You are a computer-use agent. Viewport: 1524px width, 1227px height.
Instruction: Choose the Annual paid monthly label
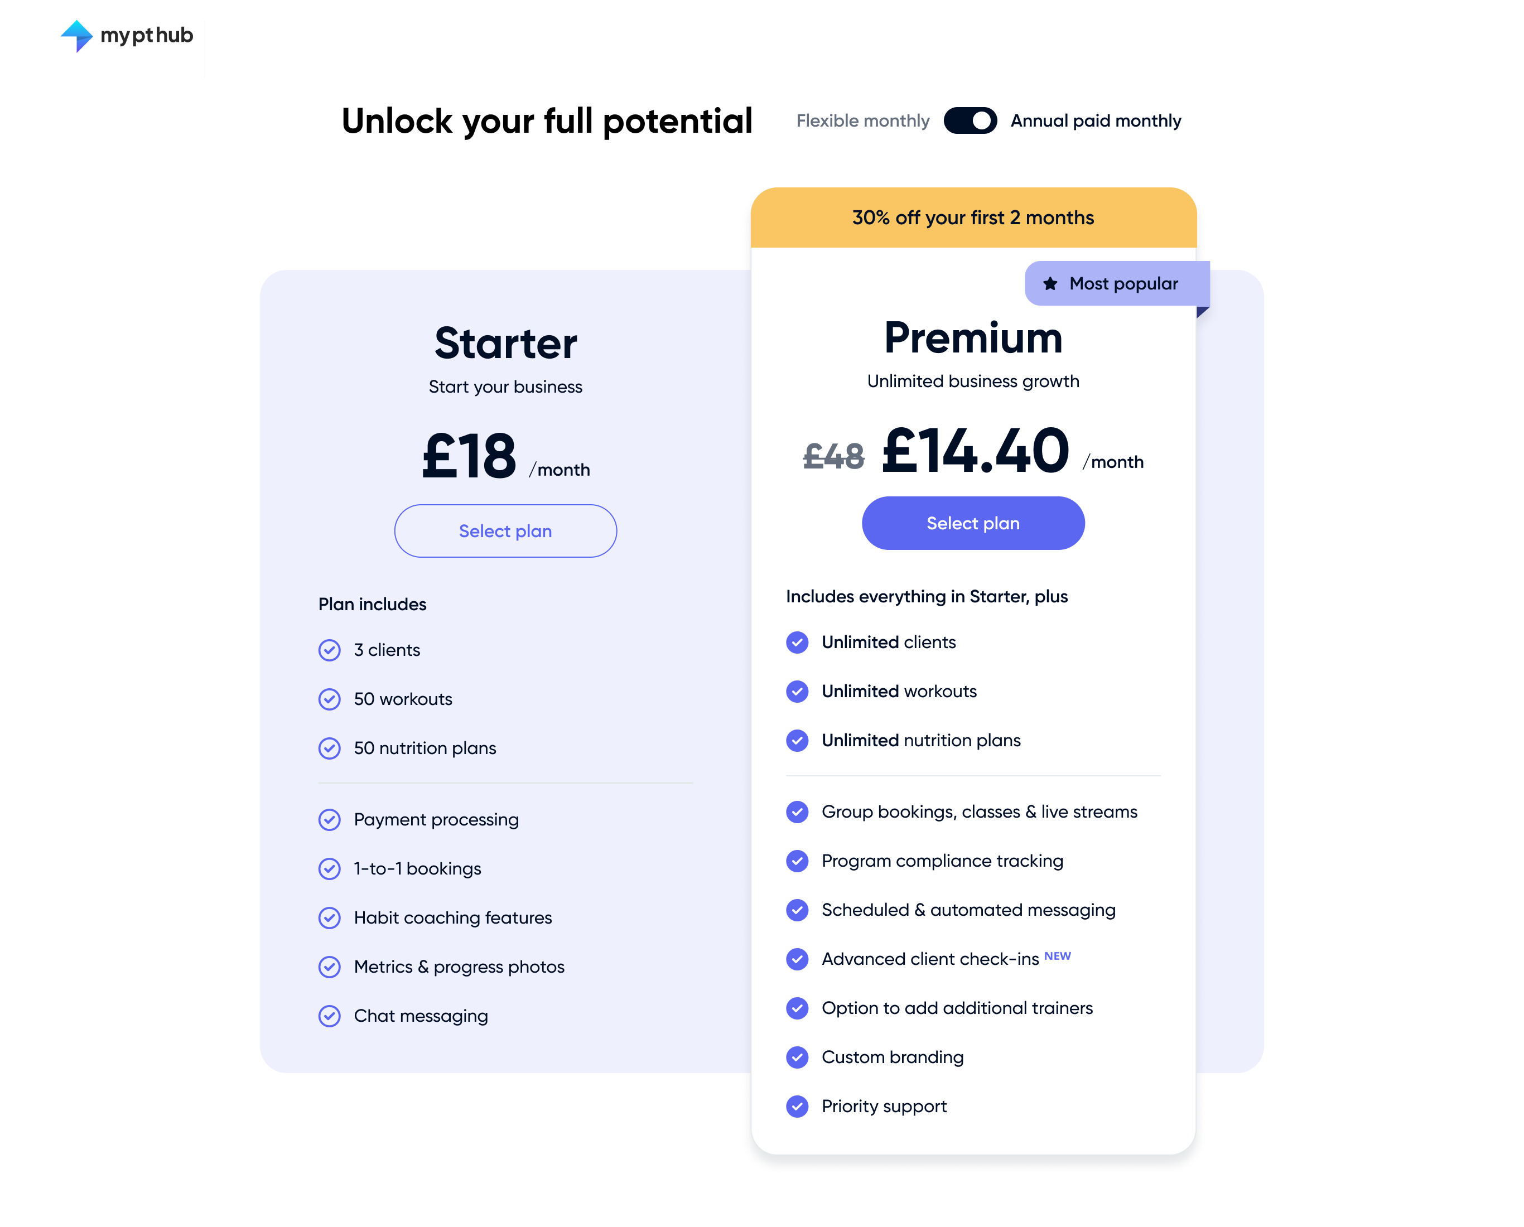click(1095, 121)
